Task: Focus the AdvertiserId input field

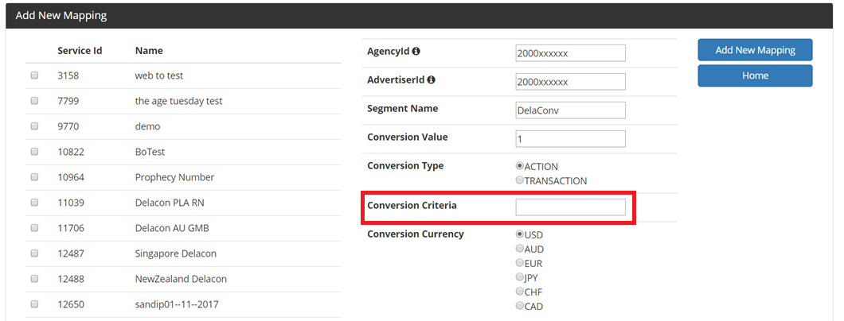Action: point(571,82)
